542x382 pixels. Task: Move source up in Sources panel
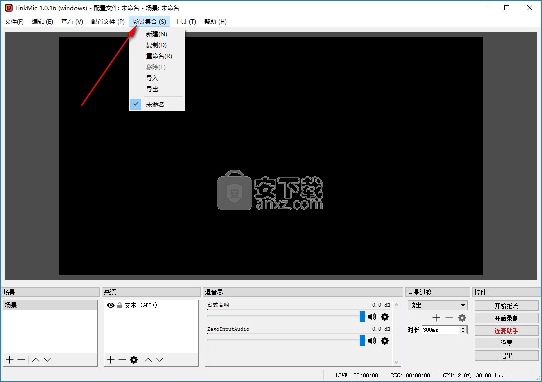(148, 360)
